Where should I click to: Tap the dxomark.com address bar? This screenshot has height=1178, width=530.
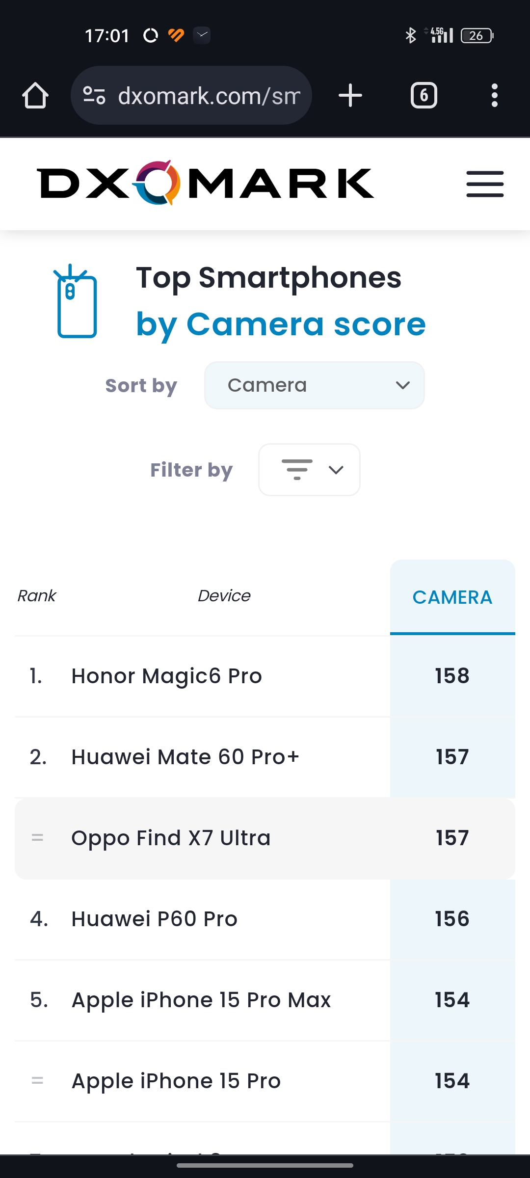tap(209, 95)
